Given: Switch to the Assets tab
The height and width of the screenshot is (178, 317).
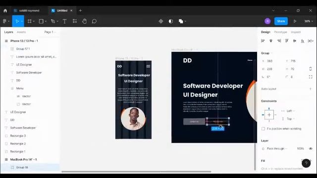Looking at the screenshot, I should tap(21, 32).
